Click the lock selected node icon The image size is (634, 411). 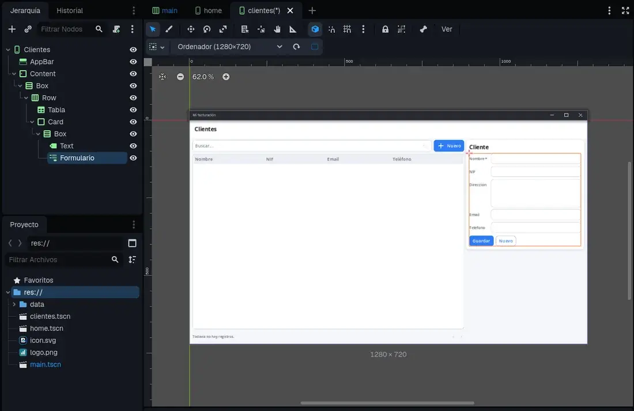386,29
